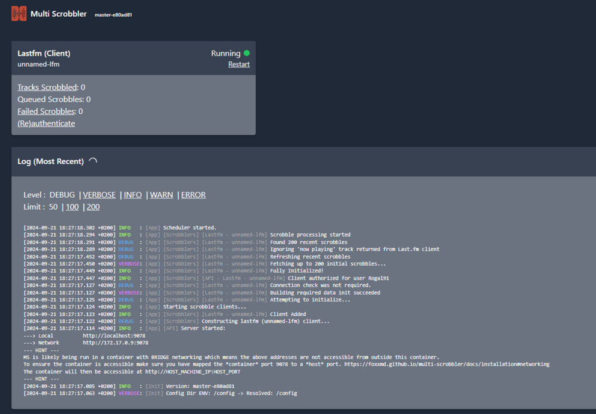Click the 'Fetching up to 200 initial scrobbles' line

point(204,264)
